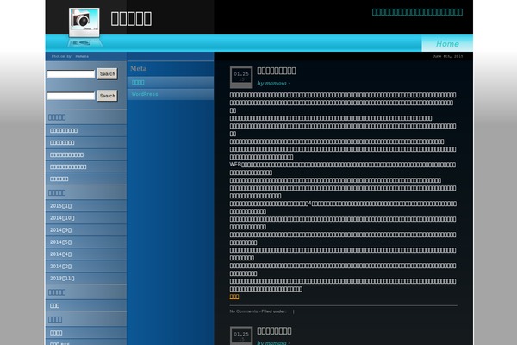The width and height of the screenshot is (517, 345).
Task: Click the third recent post link in sidebar
Action: pyautogui.click(x=66, y=155)
